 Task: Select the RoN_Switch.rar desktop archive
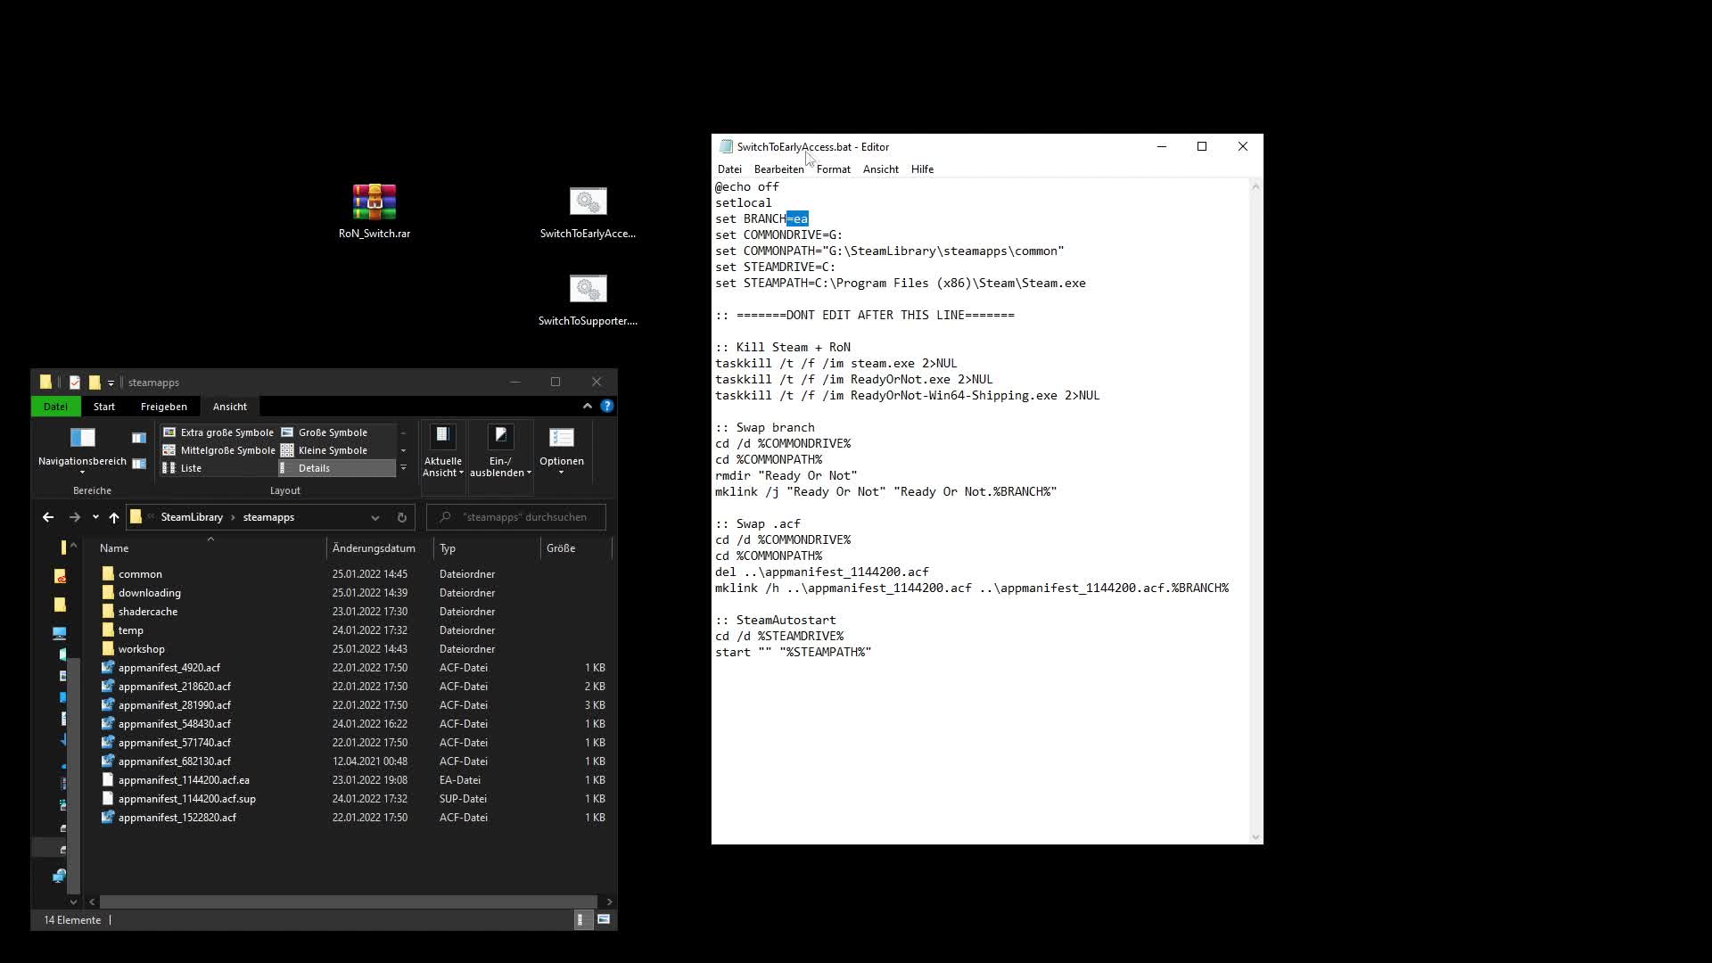point(374,211)
